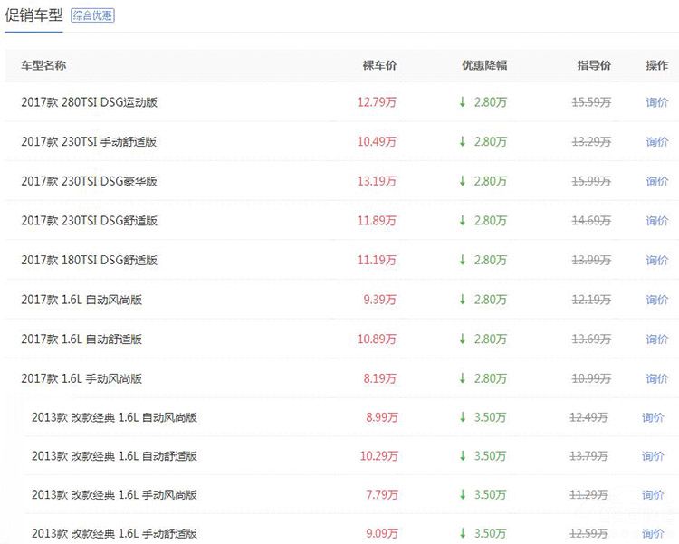Click the 12.79万 price for 280TSI DSG运动版
679x544 pixels.
click(377, 102)
